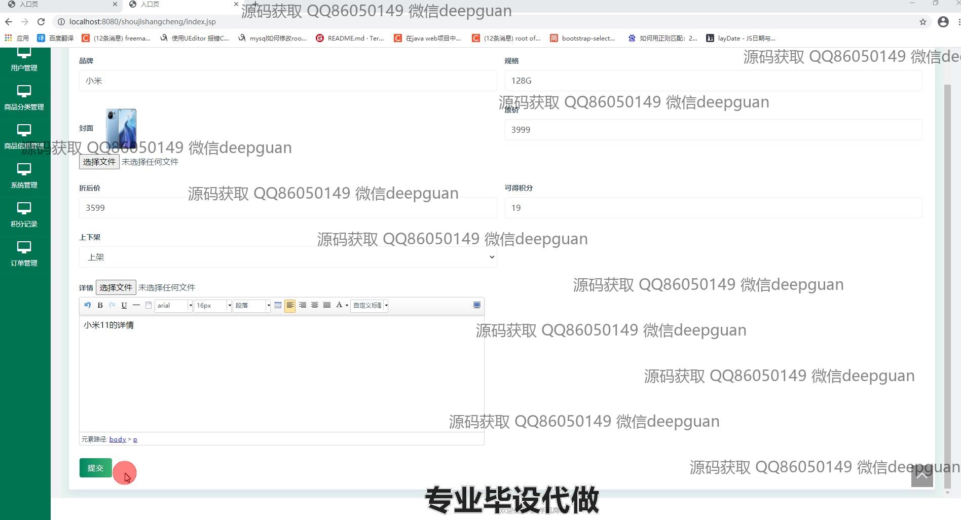Insert a horizontal rule in the editor
The height and width of the screenshot is (520, 961).
click(136, 305)
